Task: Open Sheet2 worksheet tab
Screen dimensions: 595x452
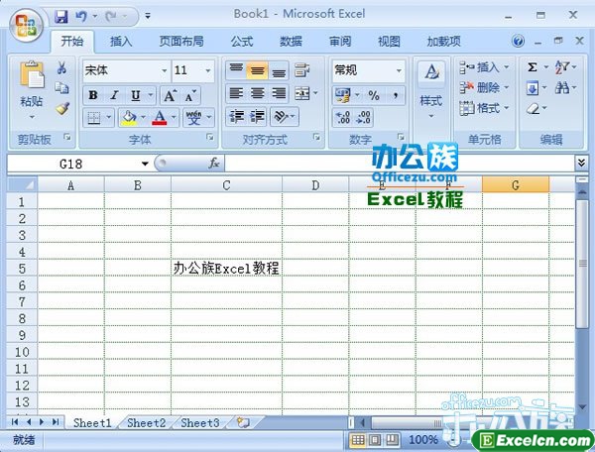Action: pos(146,423)
